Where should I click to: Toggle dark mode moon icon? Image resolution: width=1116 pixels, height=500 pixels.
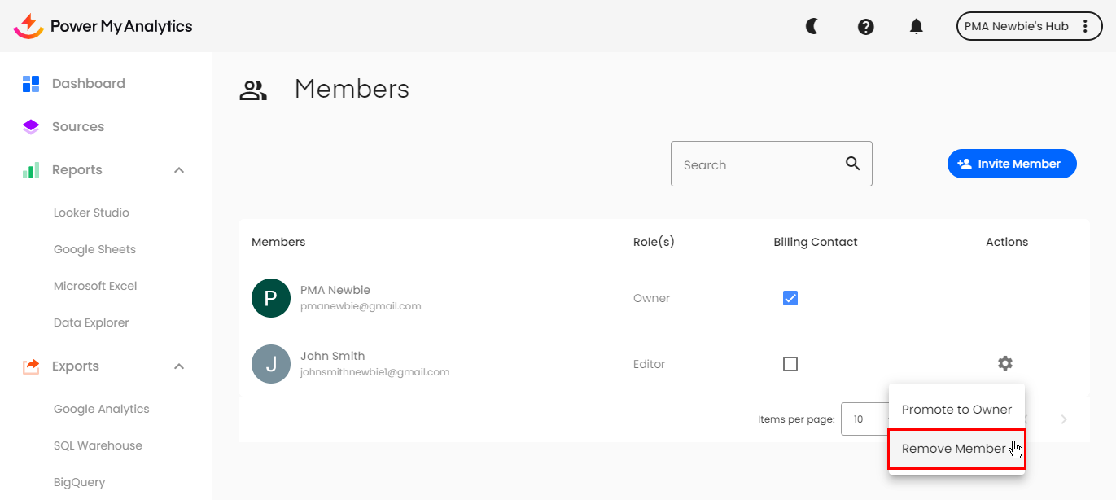click(x=812, y=26)
